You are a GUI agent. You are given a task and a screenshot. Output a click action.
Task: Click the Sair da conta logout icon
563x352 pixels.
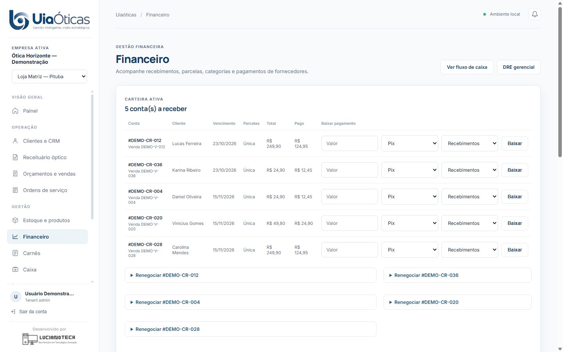[x=13, y=312]
